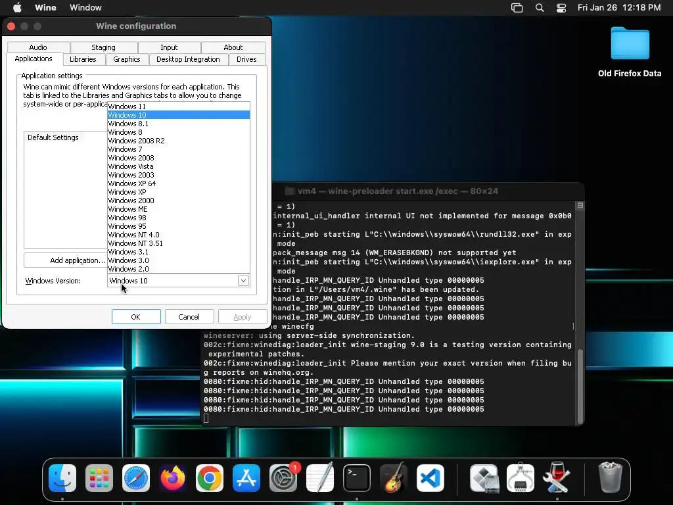Click the Apply button
This screenshot has height=505, width=673.
click(242, 317)
